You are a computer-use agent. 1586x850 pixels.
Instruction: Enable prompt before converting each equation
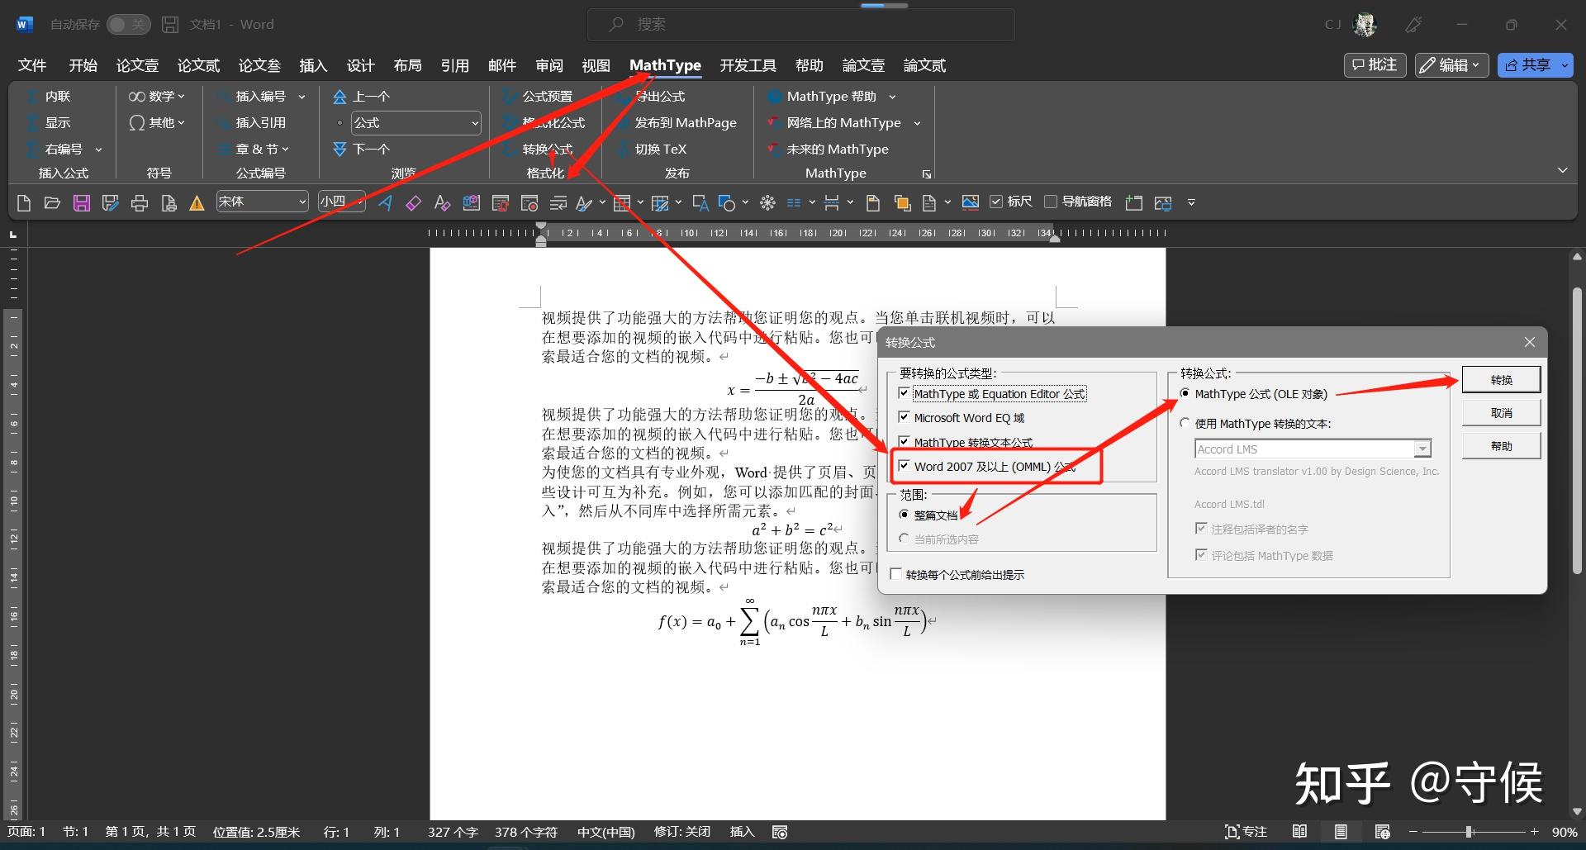tap(895, 574)
